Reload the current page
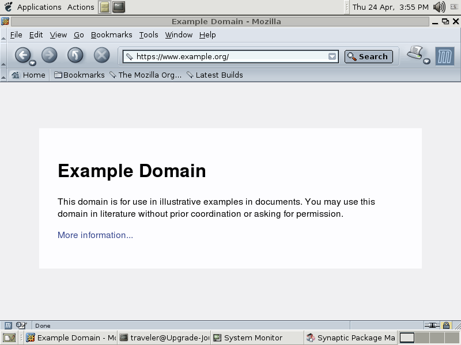Screen dimensions: 461x345 pyautogui.click(x=75, y=55)
